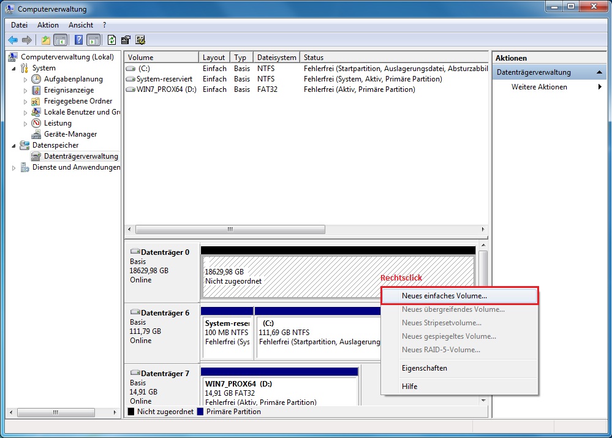Sort by the Dateisystem column header
The height and width of the screenshot is (438, 612).
click(x=277, y=58)
